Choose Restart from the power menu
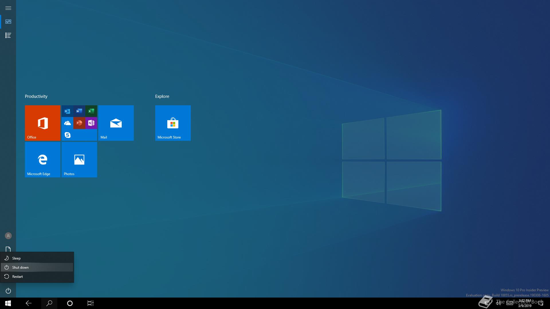This screenshot has height=309, width=550. [x=37, y=276]
